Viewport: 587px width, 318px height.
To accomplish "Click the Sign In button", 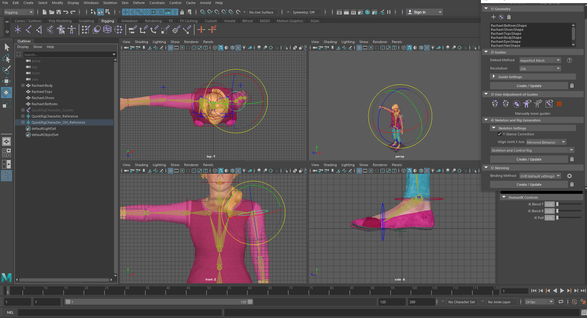I will pos(420,12).
